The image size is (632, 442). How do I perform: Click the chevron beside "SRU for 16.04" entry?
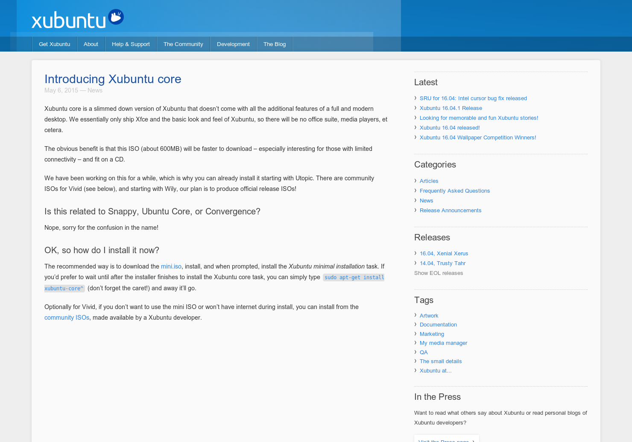(415, 98)
